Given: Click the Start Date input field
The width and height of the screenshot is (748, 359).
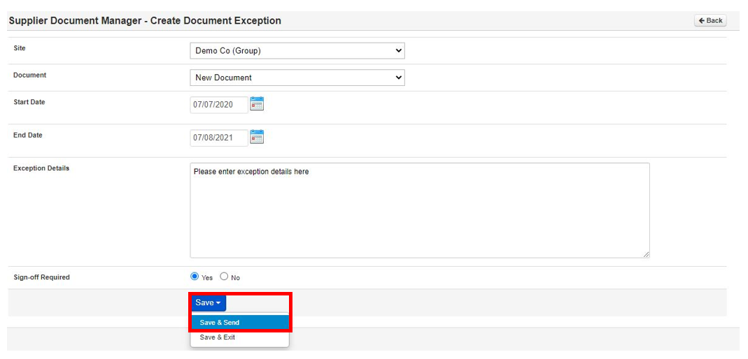Looking at the screenshot, I should [x=219, y=105].
